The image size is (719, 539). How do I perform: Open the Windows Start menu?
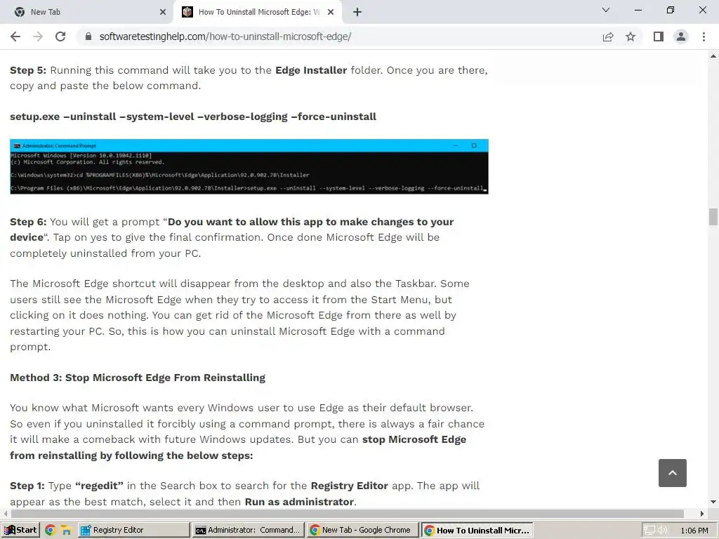click(20, 531)
